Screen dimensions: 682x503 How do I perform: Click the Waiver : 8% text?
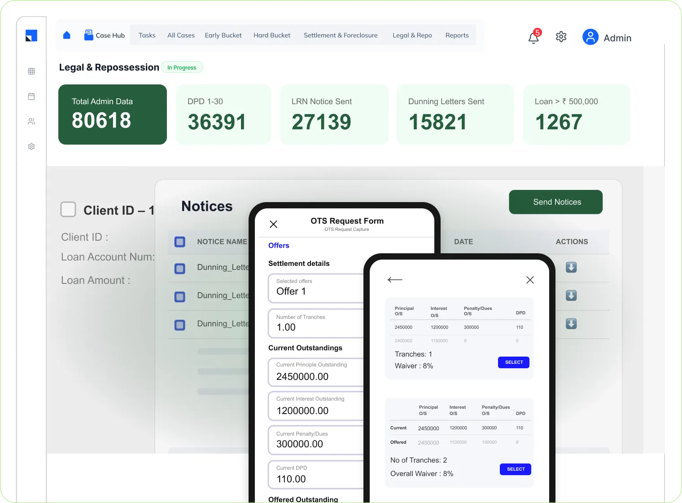[x=414, y=366]
